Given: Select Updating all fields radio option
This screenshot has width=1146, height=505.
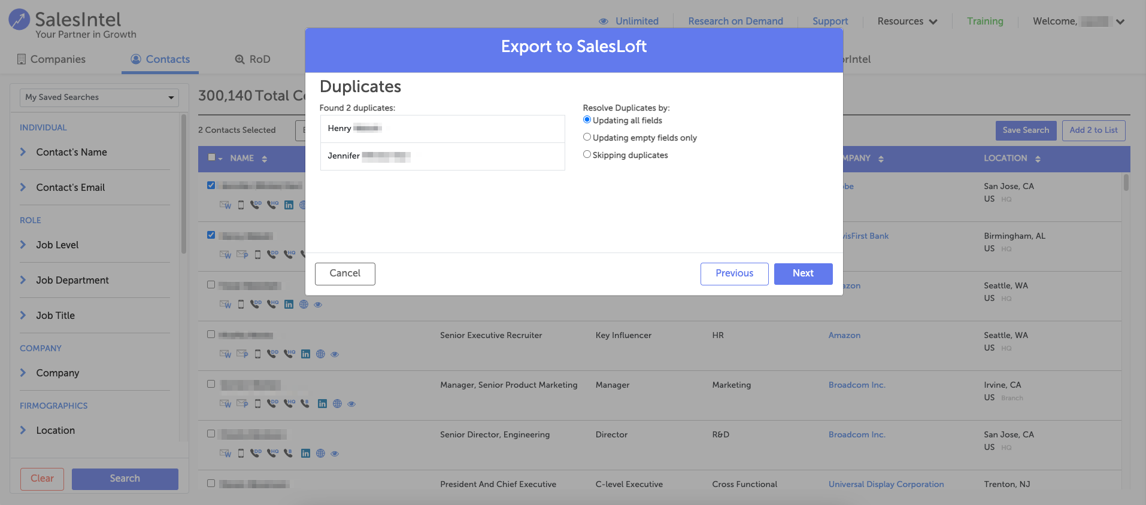Looking at the screenshot, I should [587, 120].
